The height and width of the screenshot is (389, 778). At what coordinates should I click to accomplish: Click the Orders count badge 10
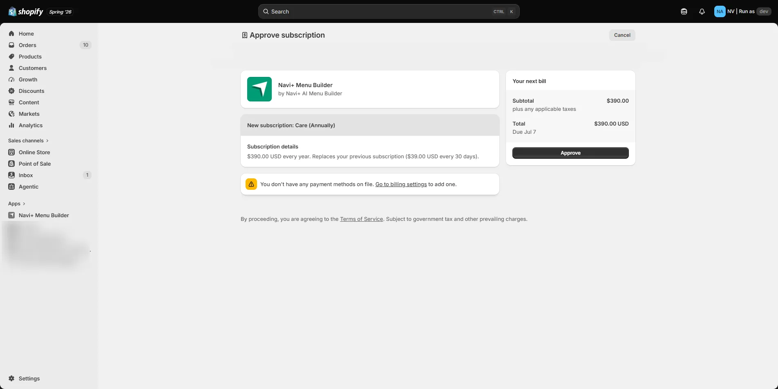coord(85,45)
